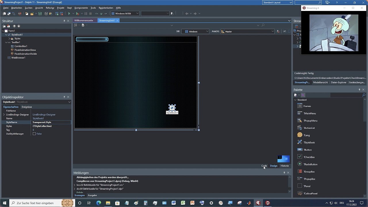Screen dimensions: 368x207
Task: Pin the Objektinspektor panel
Action: tap(64, 97)
